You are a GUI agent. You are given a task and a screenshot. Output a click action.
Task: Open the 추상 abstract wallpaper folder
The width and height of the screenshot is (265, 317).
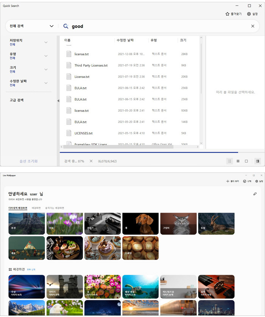(x=27, y=287)
